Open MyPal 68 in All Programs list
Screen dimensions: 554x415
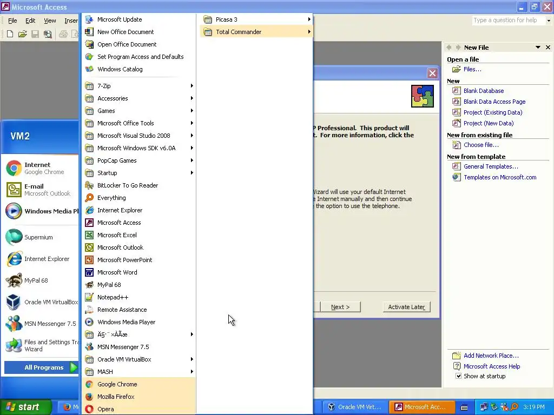(x=139, y=285)
